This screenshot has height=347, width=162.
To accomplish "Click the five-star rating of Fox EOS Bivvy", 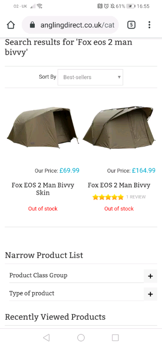I will 108,197.
